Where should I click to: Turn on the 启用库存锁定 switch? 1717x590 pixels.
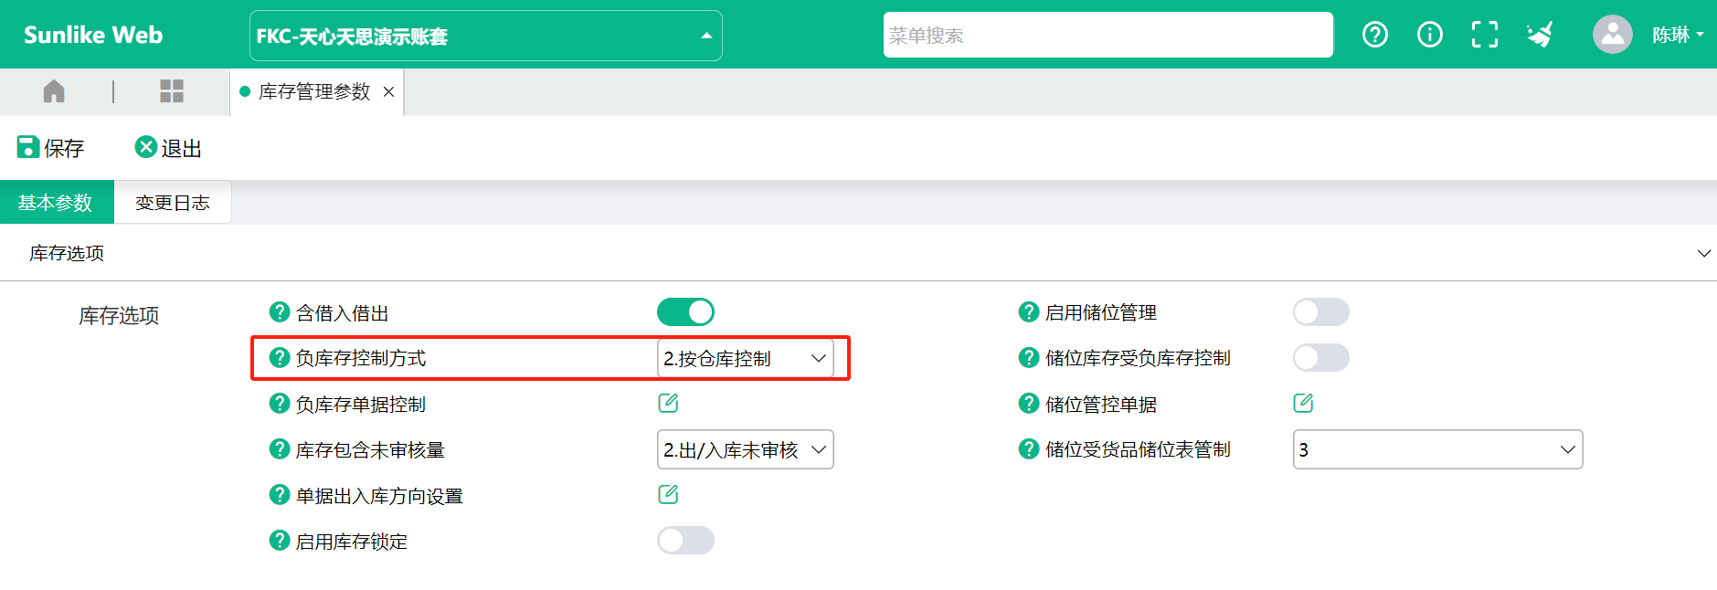[x=685, y=541]
